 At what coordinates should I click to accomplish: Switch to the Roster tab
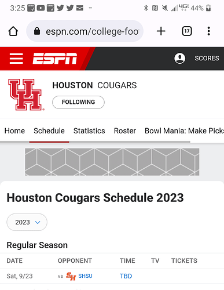click(125, 131)
